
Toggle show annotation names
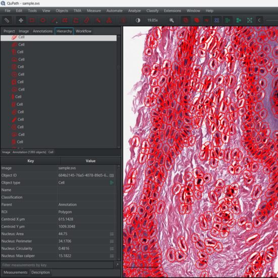207,20
